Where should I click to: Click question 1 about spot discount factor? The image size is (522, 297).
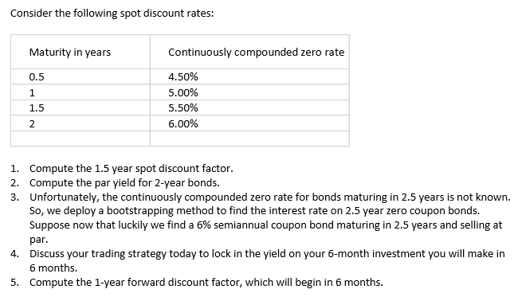[x=131, y=169]
